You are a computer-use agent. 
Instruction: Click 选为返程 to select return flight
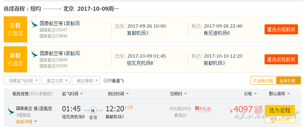(280, 110)
